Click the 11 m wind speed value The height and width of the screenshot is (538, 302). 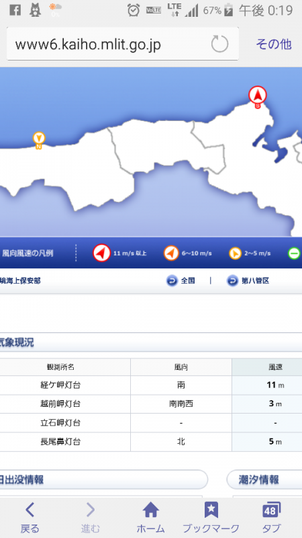tap(275, 385)
